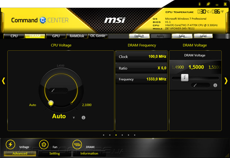Click the DRAM Voltage pencil edit field
The width and height of the screenshot is (230, 158).
click(201, 85)
